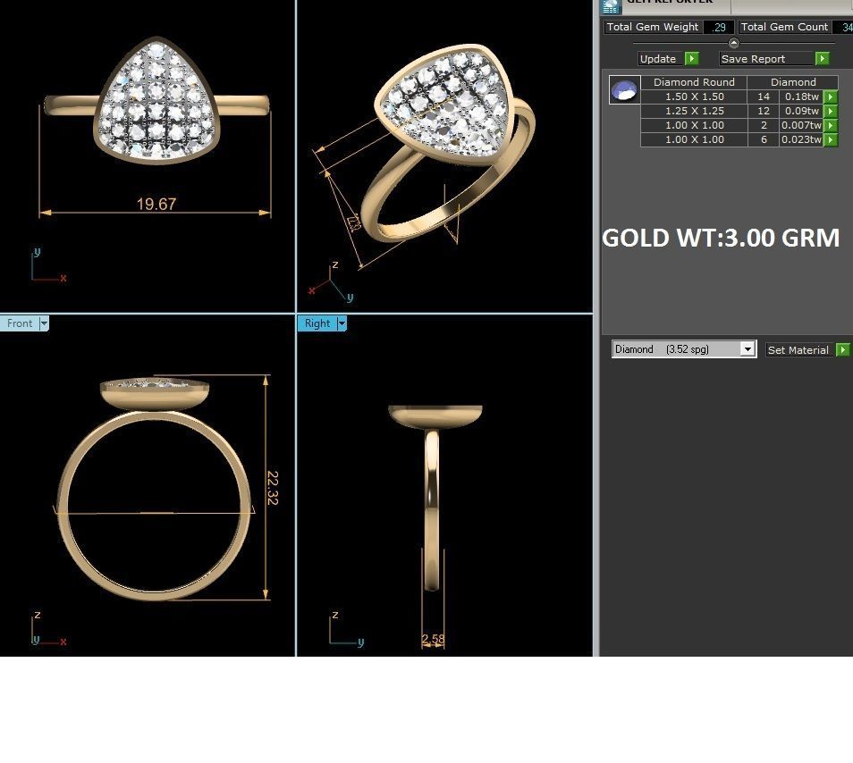The width and height of the screenshot is (853, 763).
Task: Open the Front viewport dropdown arrow
Action: coord(44,323)
